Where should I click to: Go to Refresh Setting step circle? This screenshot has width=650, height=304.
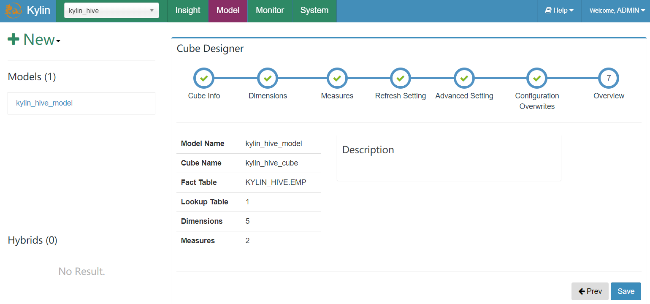(x=401, y=78)
